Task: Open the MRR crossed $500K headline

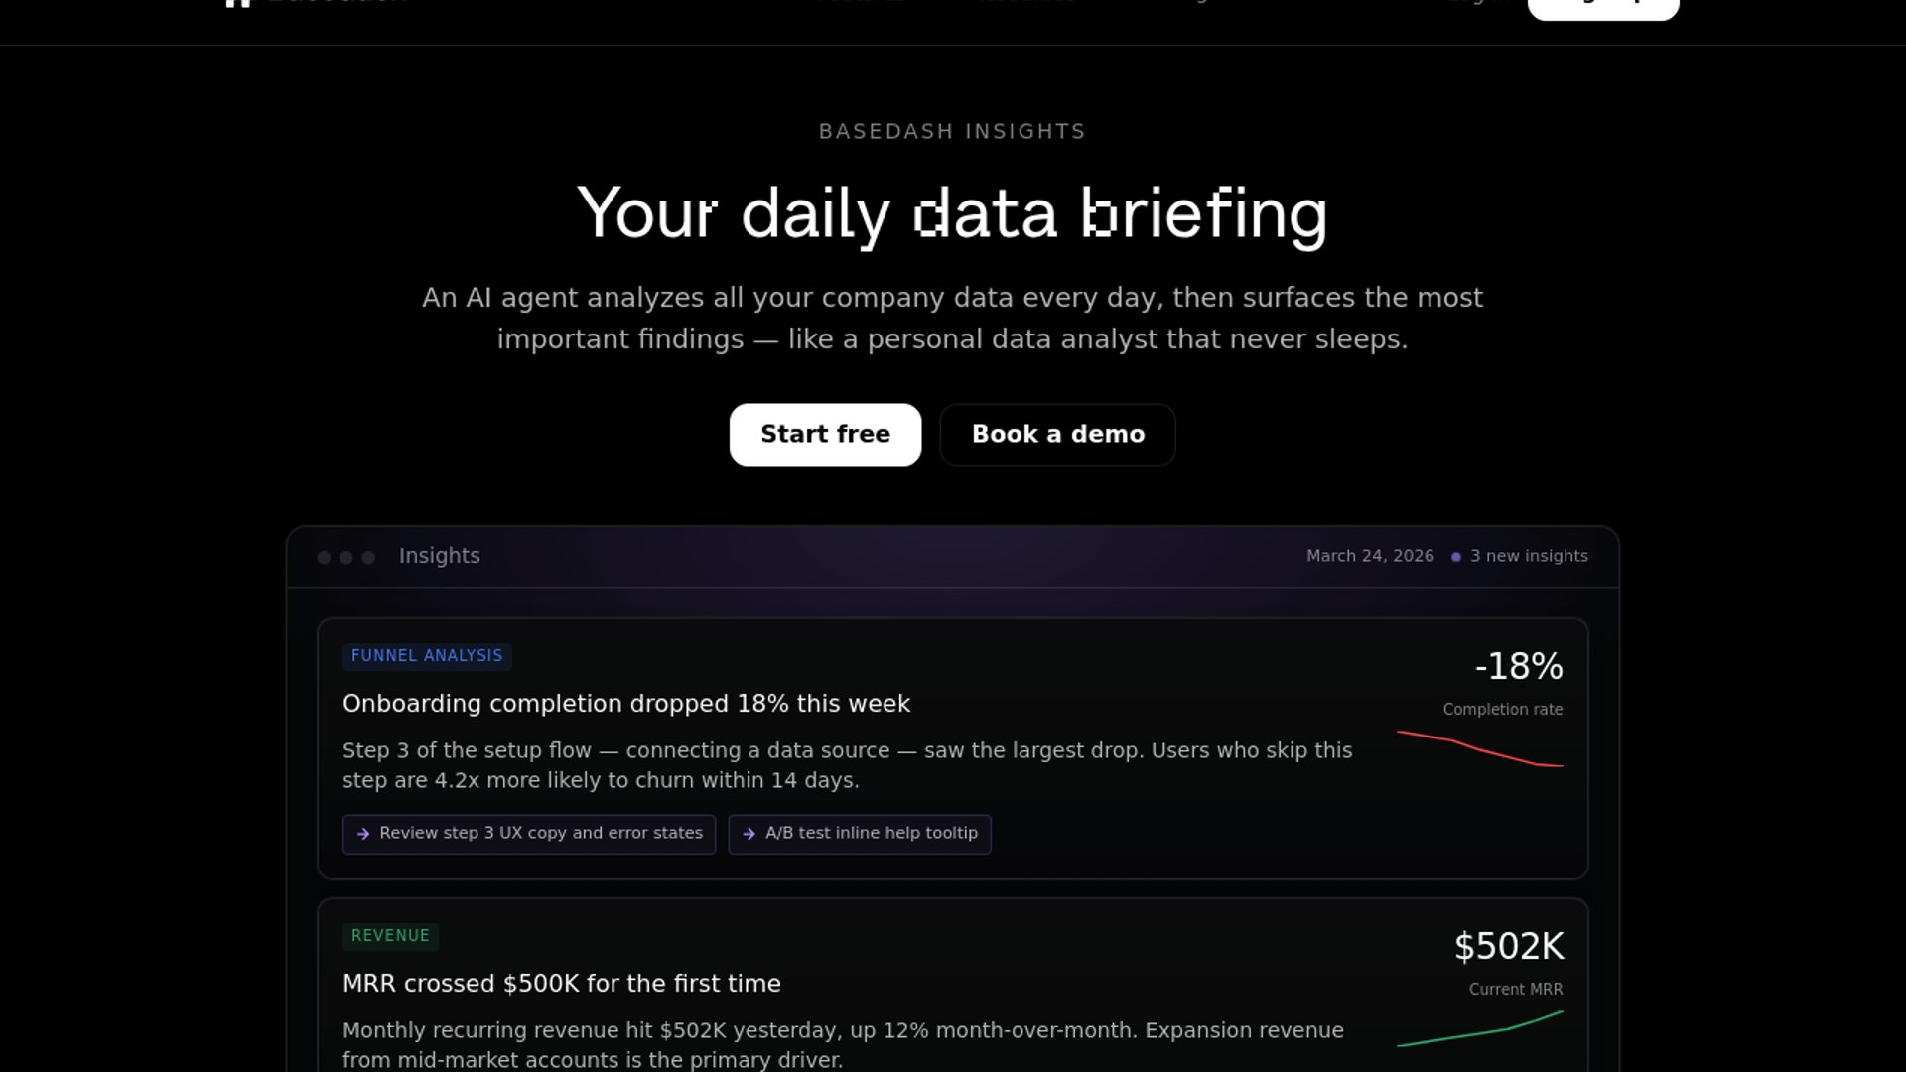Action: coord(561,984)
